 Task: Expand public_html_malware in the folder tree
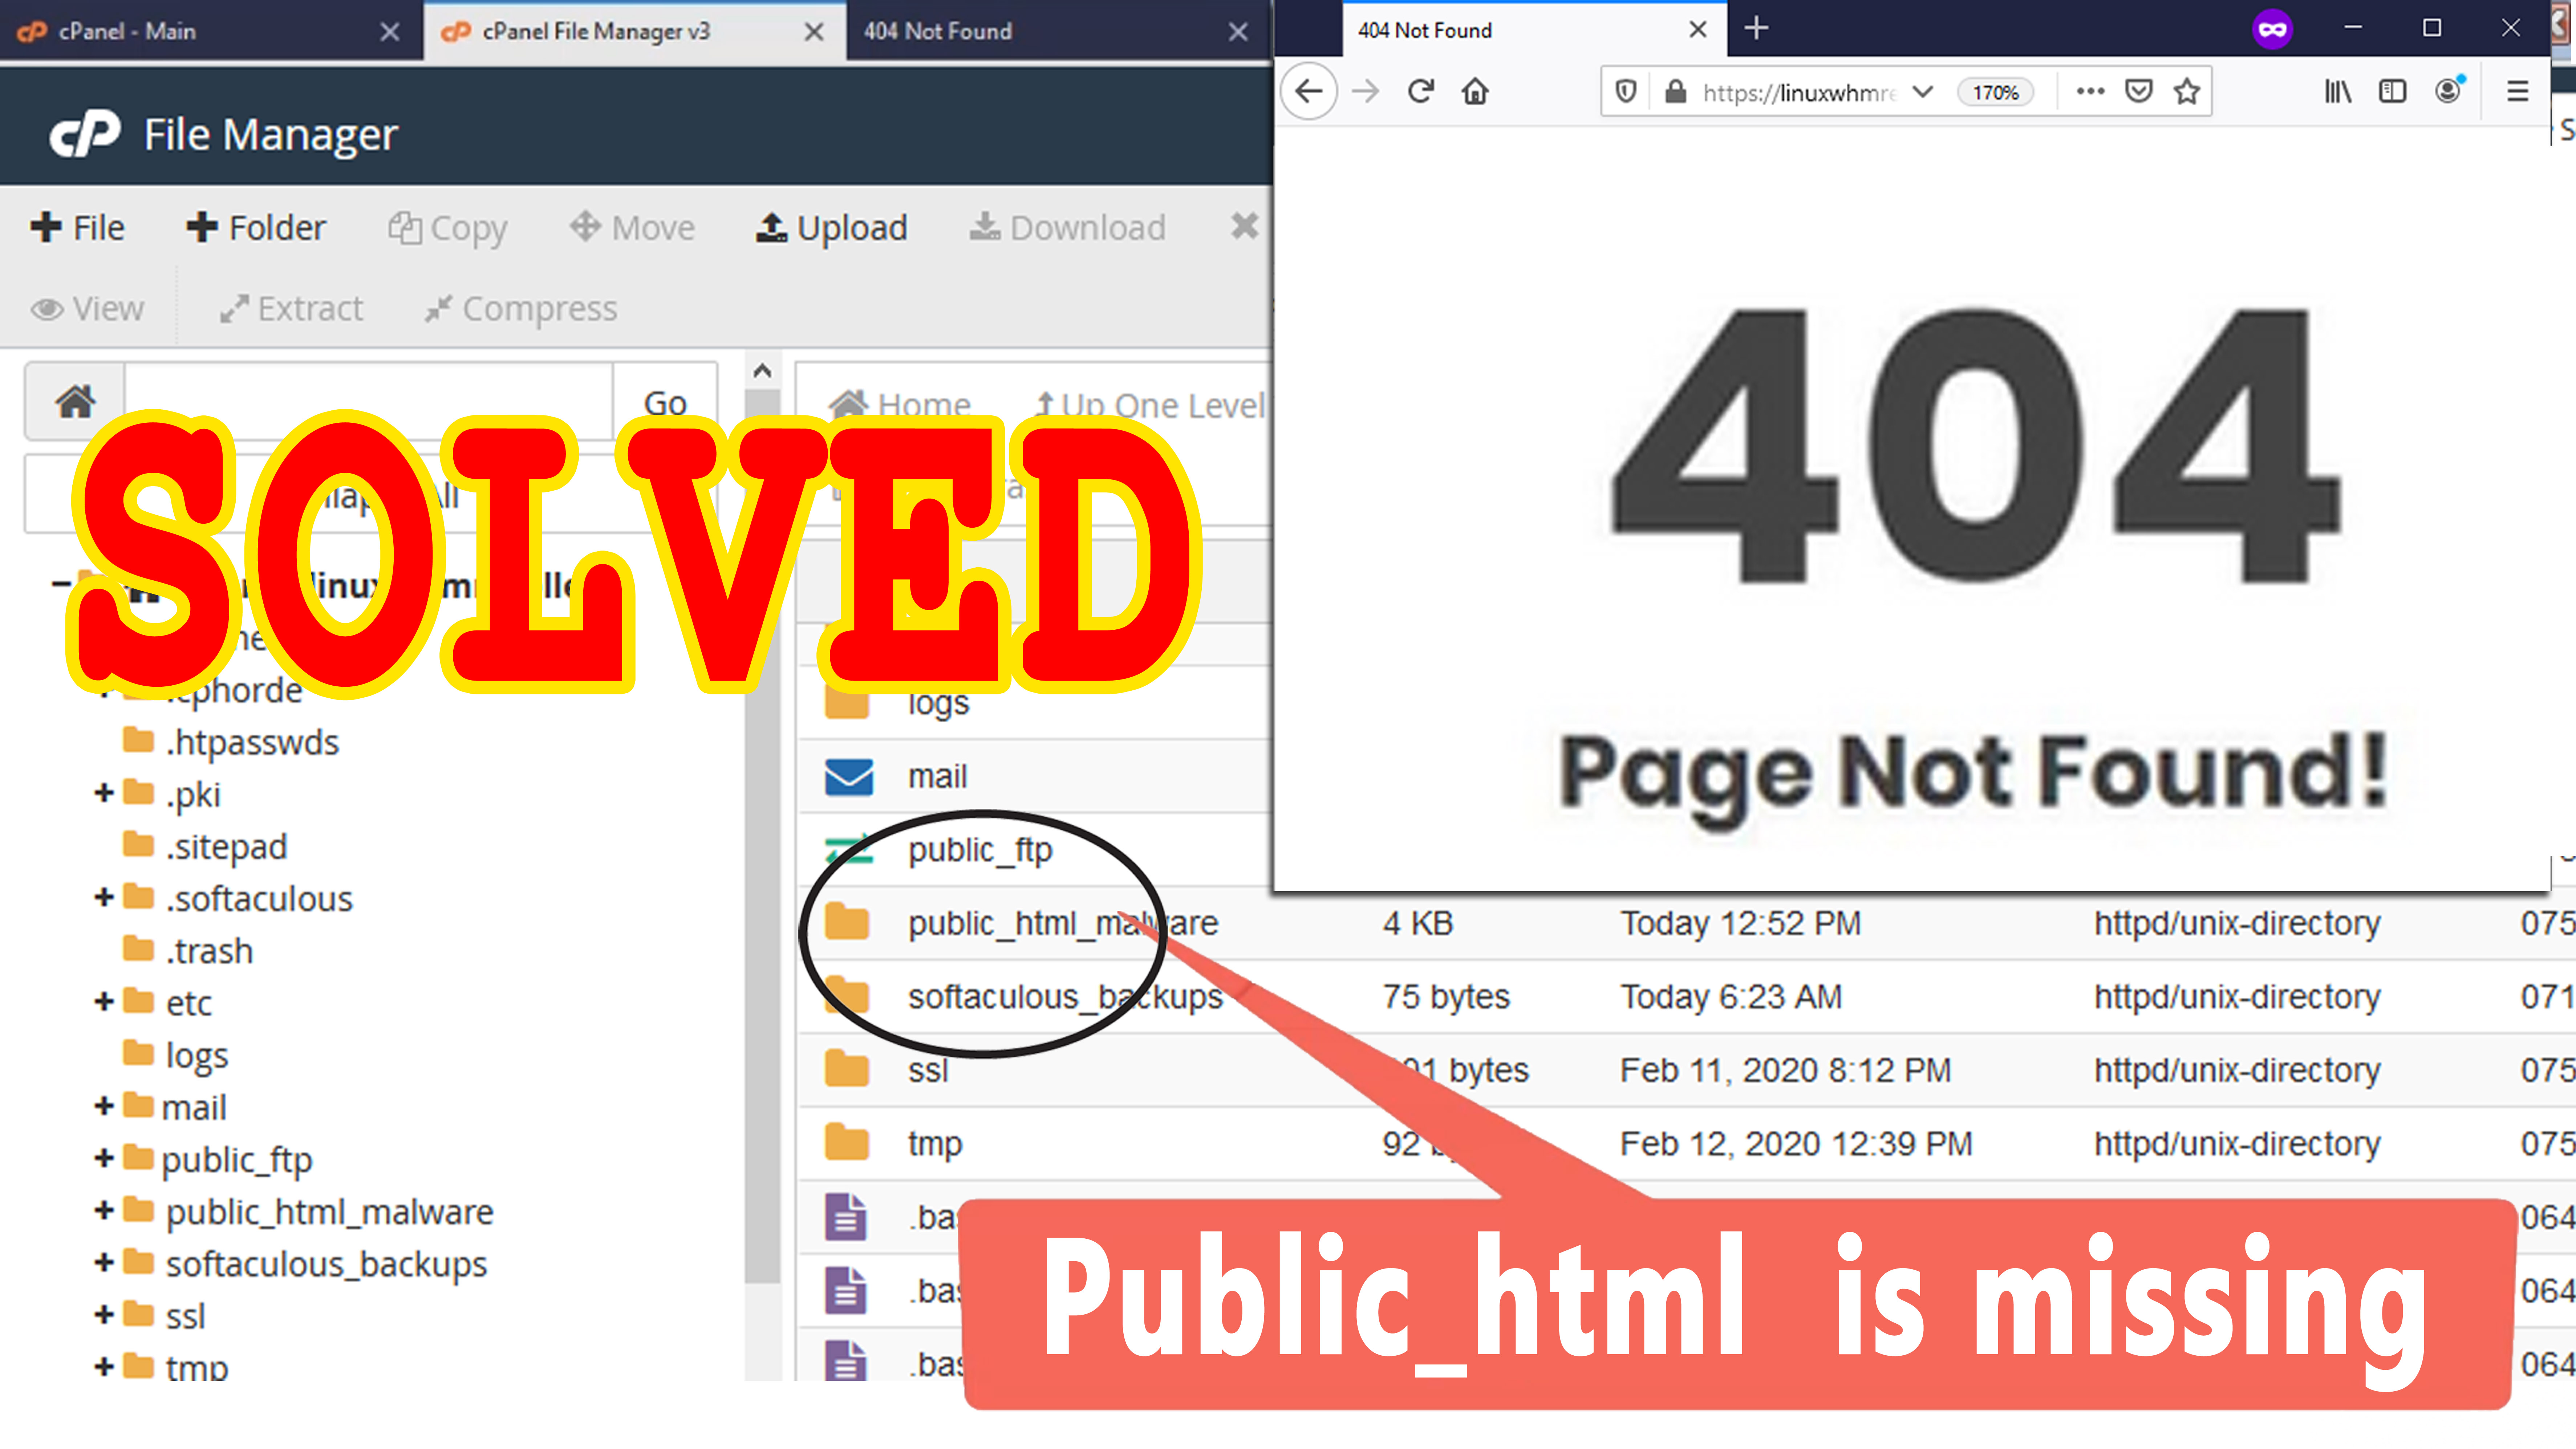[x=103, y=1211]
